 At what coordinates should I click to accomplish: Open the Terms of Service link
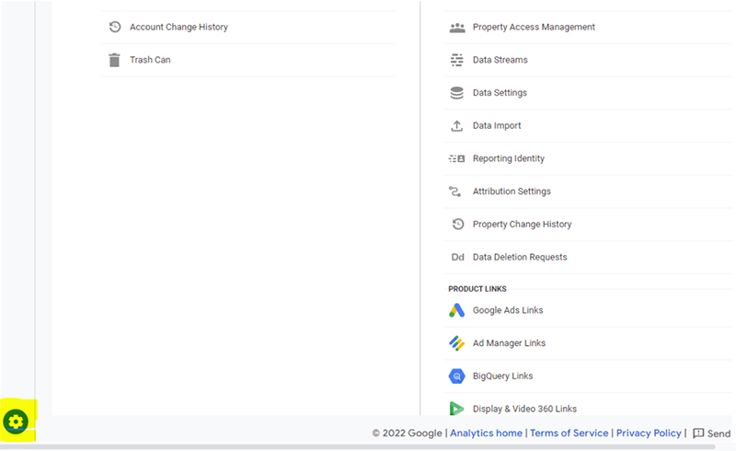(569, 434)
